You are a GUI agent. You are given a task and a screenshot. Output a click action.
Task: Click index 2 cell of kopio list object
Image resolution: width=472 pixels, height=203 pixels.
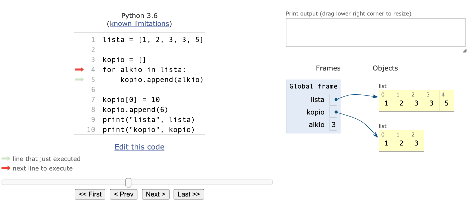pyautogui.click(x=416, y=141)
